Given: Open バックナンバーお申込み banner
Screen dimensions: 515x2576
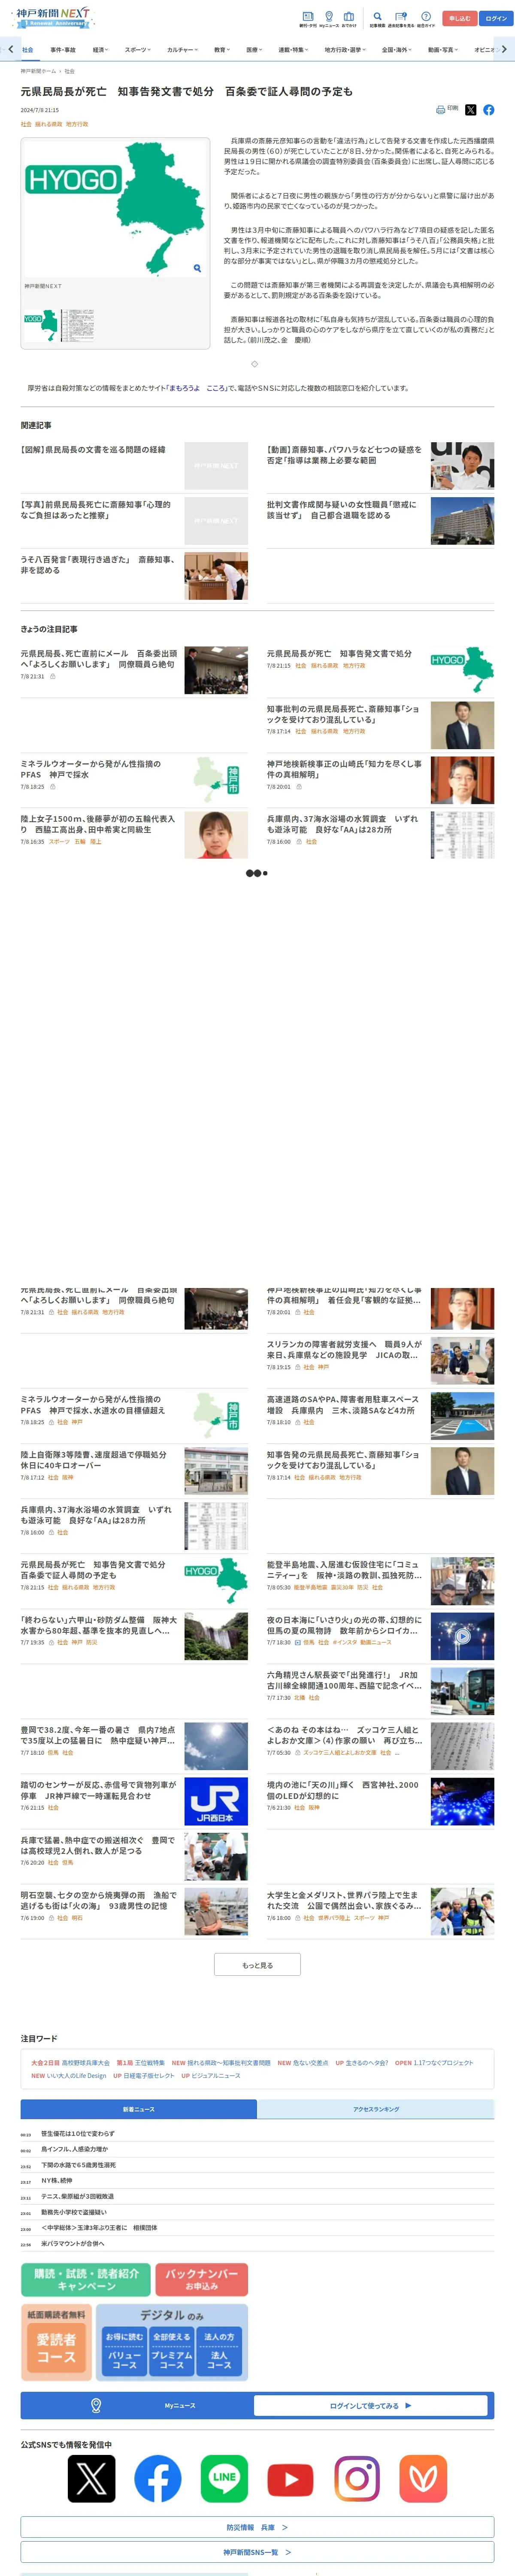Looking at the screenshot, I should coord(202,2280).
